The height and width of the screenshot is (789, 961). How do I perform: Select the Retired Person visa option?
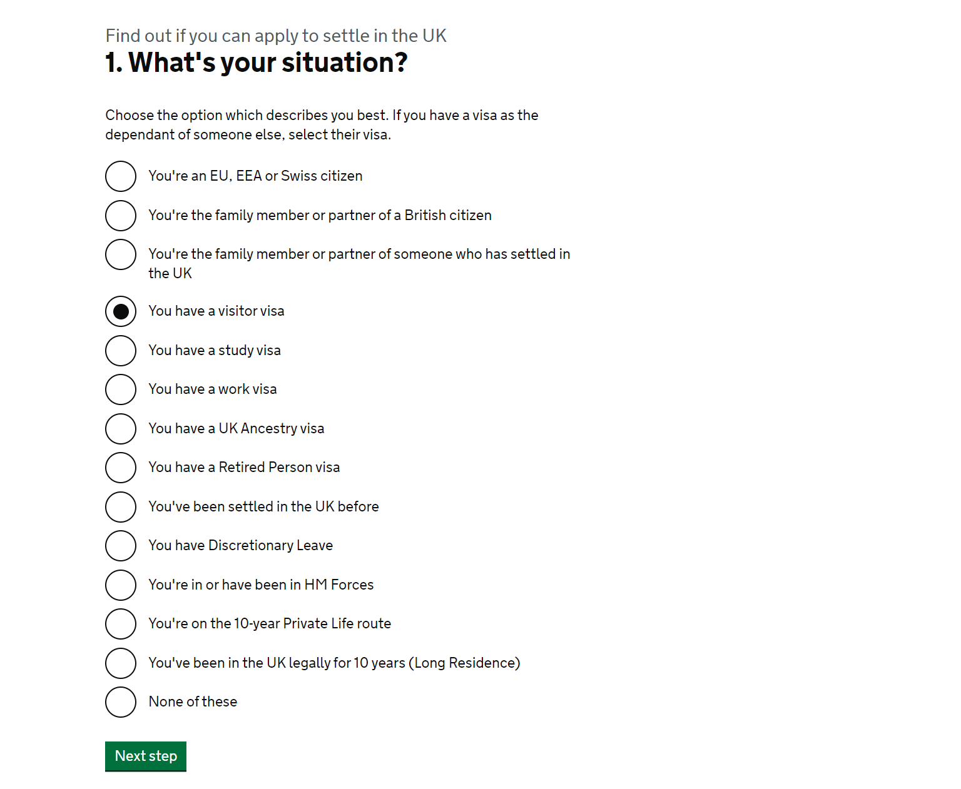[x=121, y=468]
